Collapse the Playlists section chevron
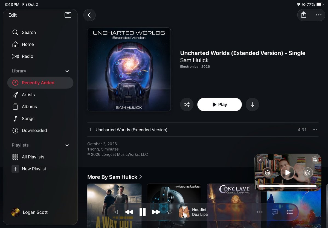The image size is (328, 228). tap(67, 145)
